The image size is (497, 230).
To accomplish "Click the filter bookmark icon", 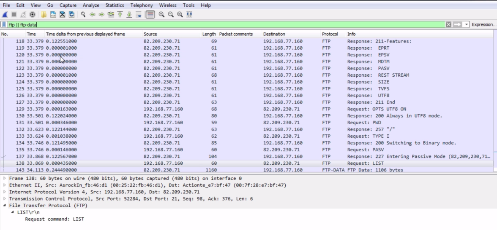I will (4, 25).
